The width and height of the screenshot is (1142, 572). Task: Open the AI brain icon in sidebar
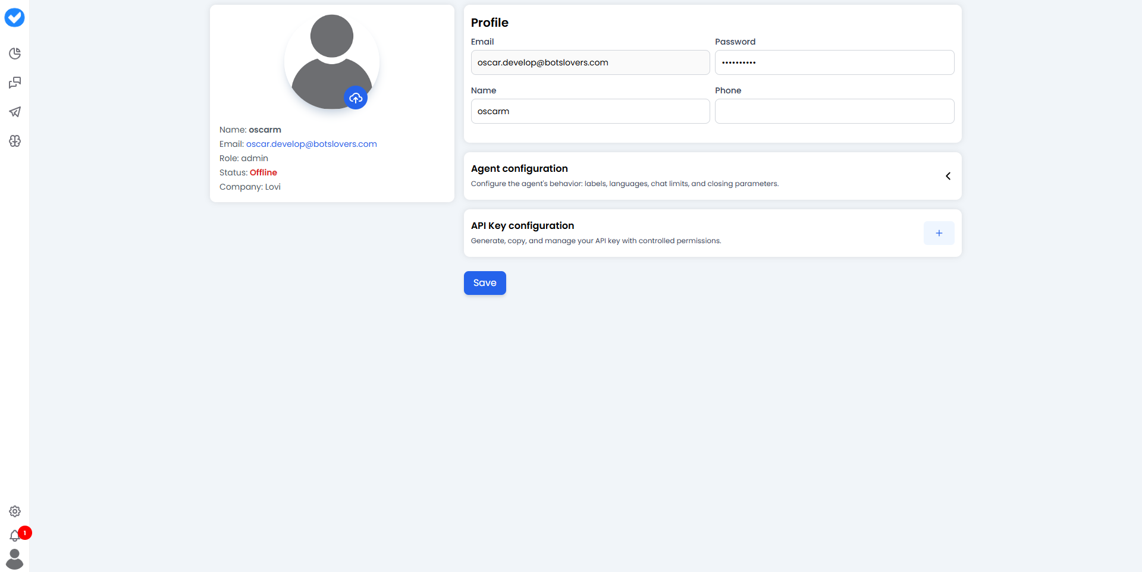tap(15, 142)
